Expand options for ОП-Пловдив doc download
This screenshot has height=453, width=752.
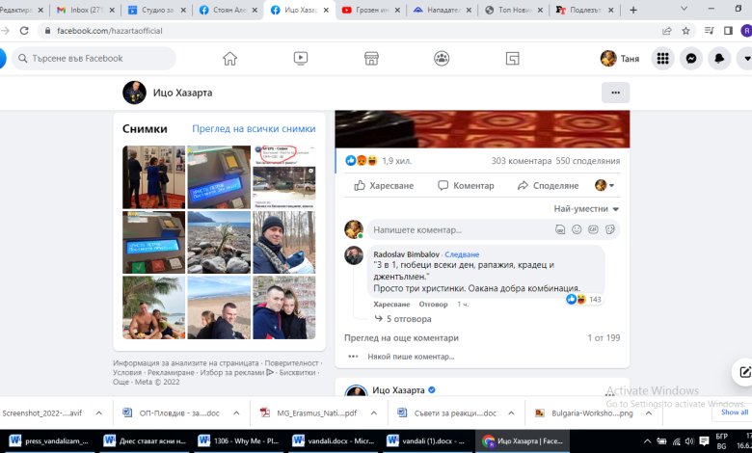236,413
